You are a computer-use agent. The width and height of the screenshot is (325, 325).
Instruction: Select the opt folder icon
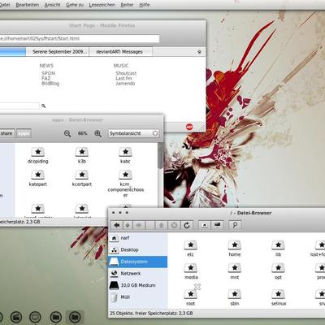click(x=278, y=268)
